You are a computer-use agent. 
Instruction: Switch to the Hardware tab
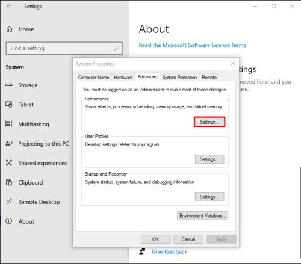point(123,78)
